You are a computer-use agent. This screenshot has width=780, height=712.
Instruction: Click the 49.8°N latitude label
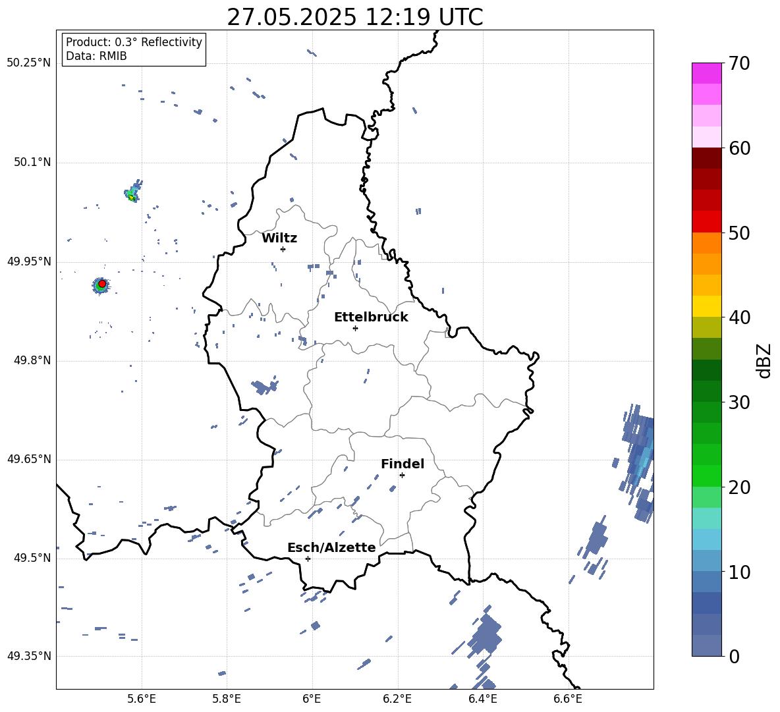32,360
